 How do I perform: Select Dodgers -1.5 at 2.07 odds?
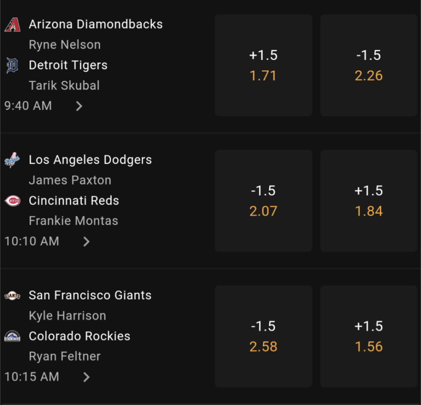[x=263, y=201]
